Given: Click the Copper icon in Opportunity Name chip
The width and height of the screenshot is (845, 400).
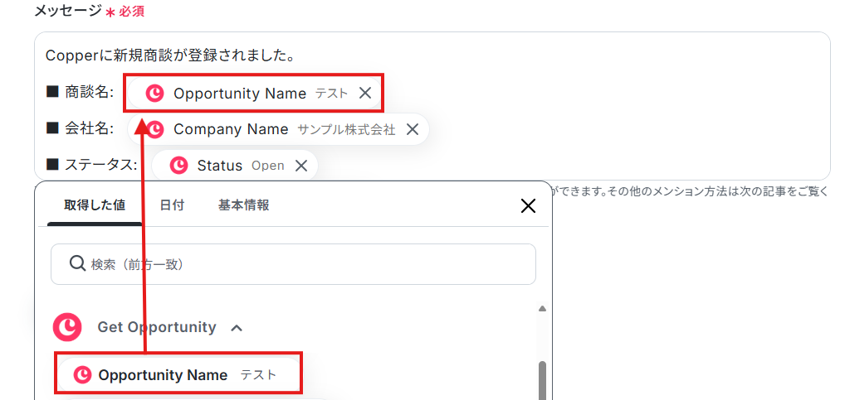Looking at the screenshot, I should click(x=155, y=94).
